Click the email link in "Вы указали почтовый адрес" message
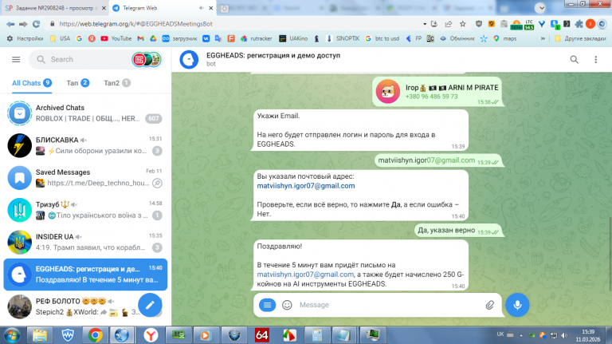Screen dimensions: 612x344 (x=306, y=186)
